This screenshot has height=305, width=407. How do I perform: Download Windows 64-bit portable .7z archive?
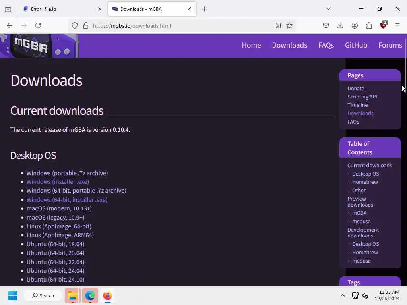pos(76,191)
